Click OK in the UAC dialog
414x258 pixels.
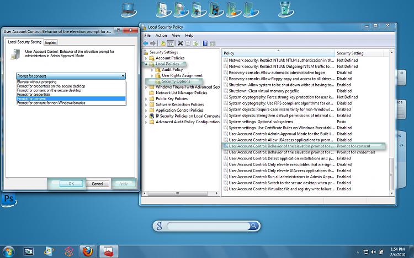point(71,184)
